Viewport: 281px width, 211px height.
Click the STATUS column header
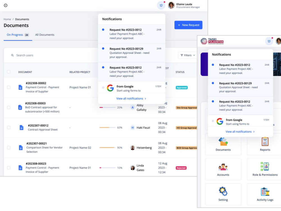pos(180,72)
